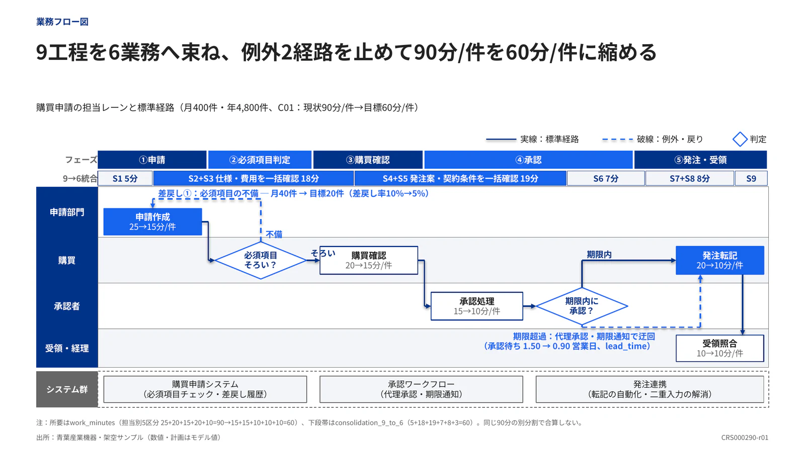This screenshot has height=452, width=805.
Task: Click the 受領照合 10→10分/件 box
Action: (x=719, y=348)
